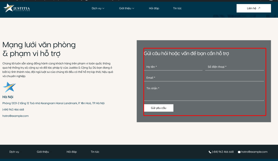
Task: Expand the Giới thiệu dropdown in header
Action: click(x=127, y=8)
